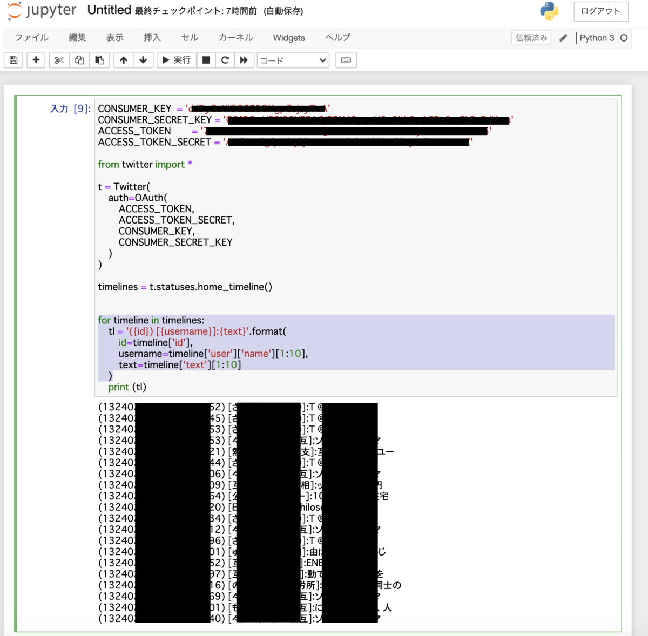This screenshot has height=636, width=648.
Task: Restart the kernel icon
Action: [x=225, y=60]
